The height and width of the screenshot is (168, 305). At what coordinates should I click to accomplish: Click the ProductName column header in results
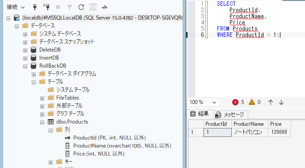[x=250, y=124]
